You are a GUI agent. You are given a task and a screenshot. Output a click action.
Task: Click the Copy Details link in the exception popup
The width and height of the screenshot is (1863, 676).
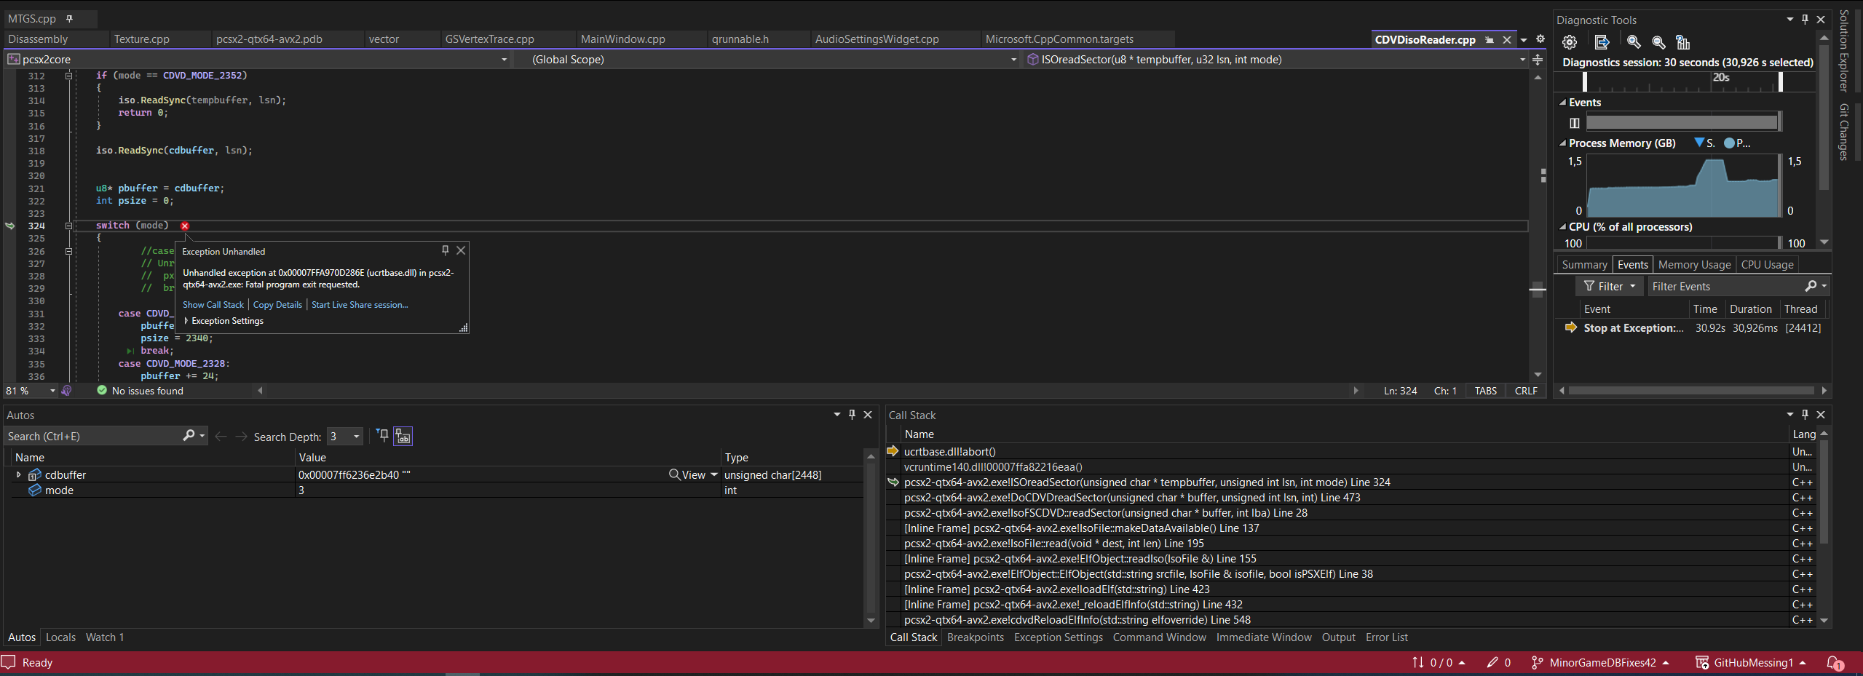(277, 305)
